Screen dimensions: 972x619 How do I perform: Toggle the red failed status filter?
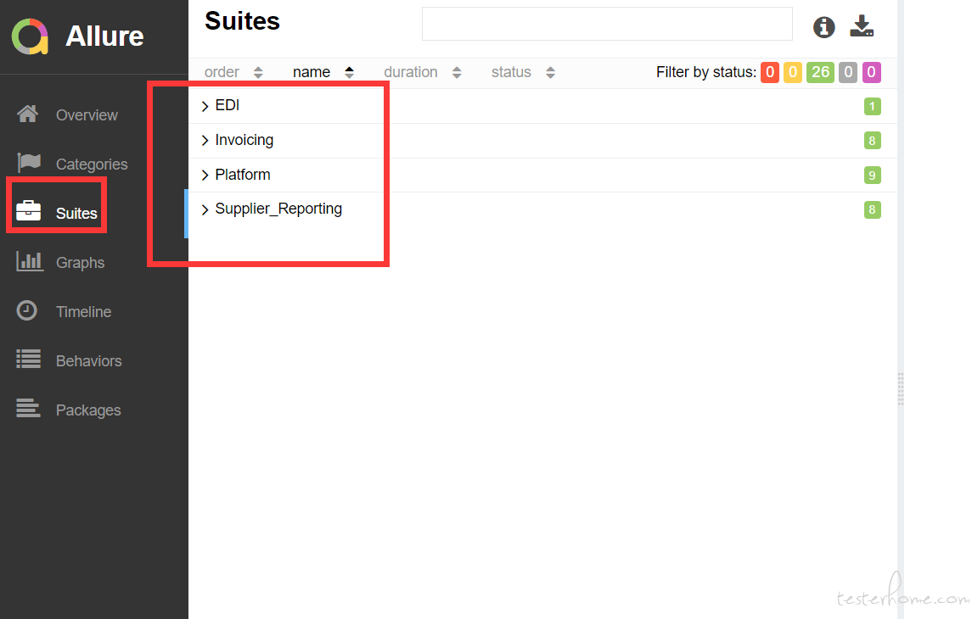click(770, 72)
